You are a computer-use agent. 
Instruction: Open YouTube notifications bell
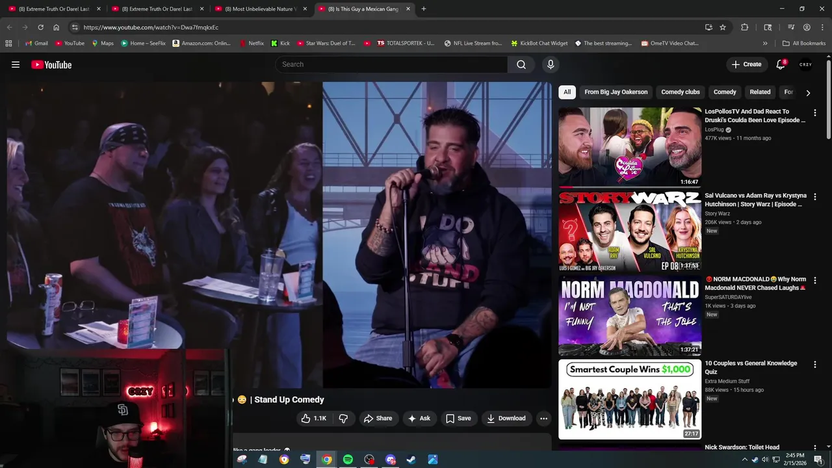(x=781, y=64)
